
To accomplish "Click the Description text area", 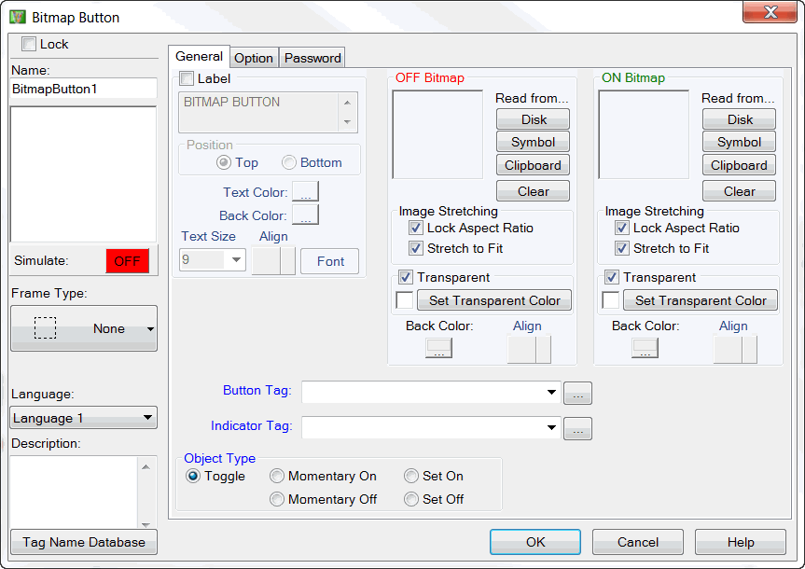I will [74, 492].
